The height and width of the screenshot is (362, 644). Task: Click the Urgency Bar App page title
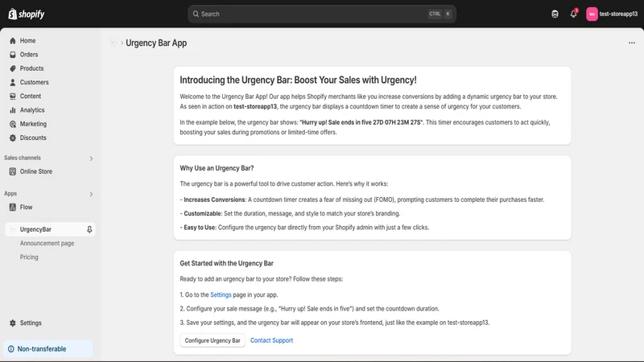click(156, 43)
